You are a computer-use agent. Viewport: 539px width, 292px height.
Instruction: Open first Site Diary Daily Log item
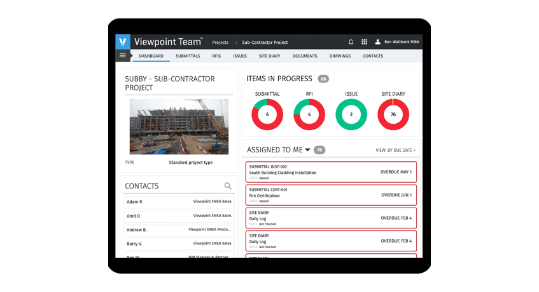click(x=331, y=218)
